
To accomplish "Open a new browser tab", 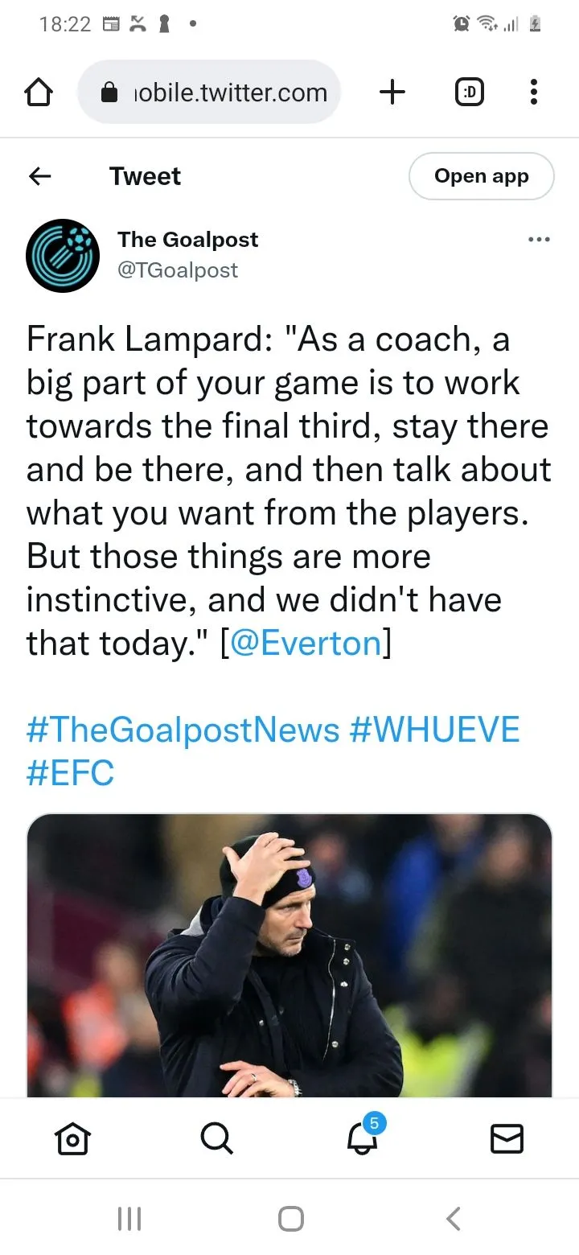I will click(392, 93).
